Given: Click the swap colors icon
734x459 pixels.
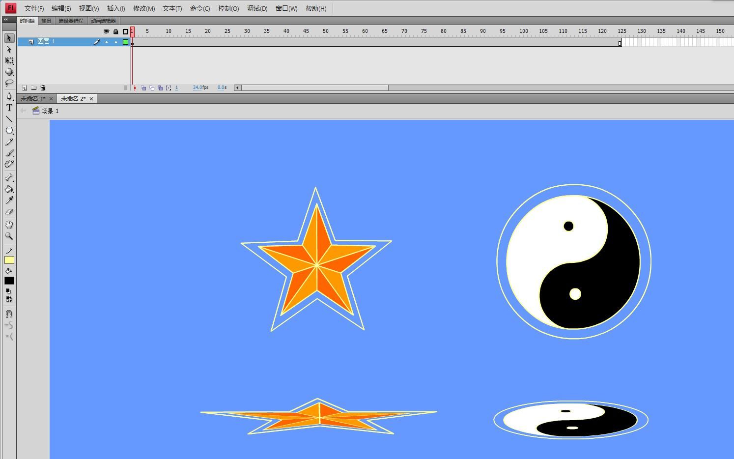Looking at the screenshot, I should pos(9,299).
